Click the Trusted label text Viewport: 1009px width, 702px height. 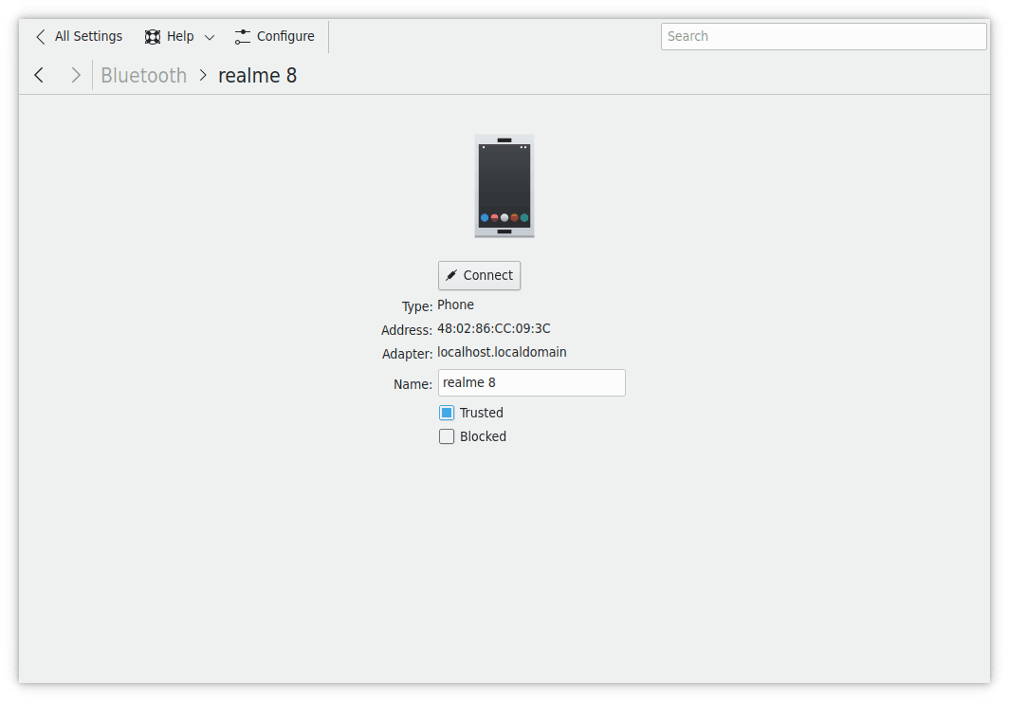pos(481,413)
